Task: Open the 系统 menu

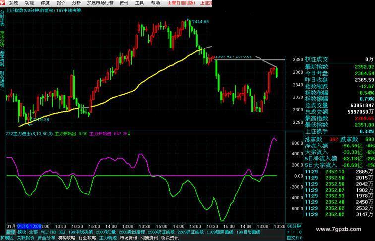Action: pyautogui.click(x=13, y=3)
